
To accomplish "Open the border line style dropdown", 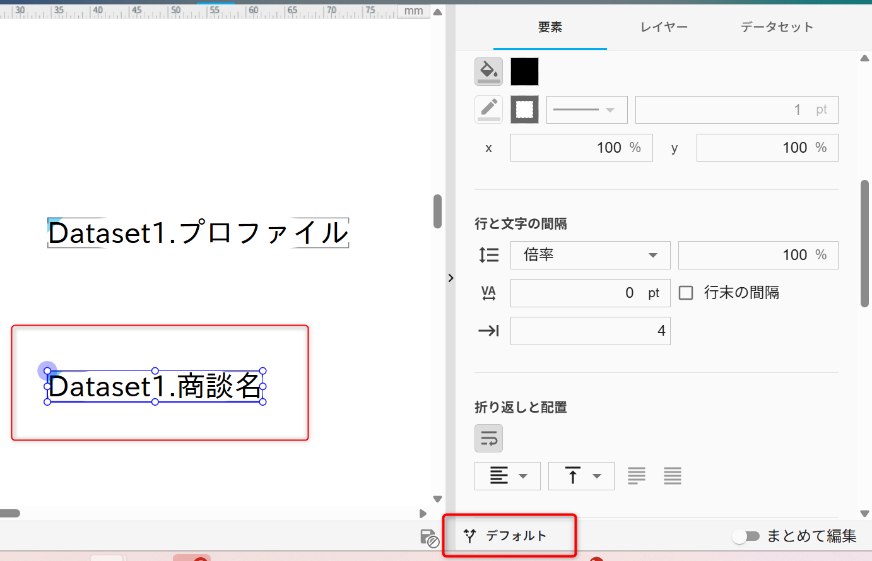I will click(x=587, y=110).
